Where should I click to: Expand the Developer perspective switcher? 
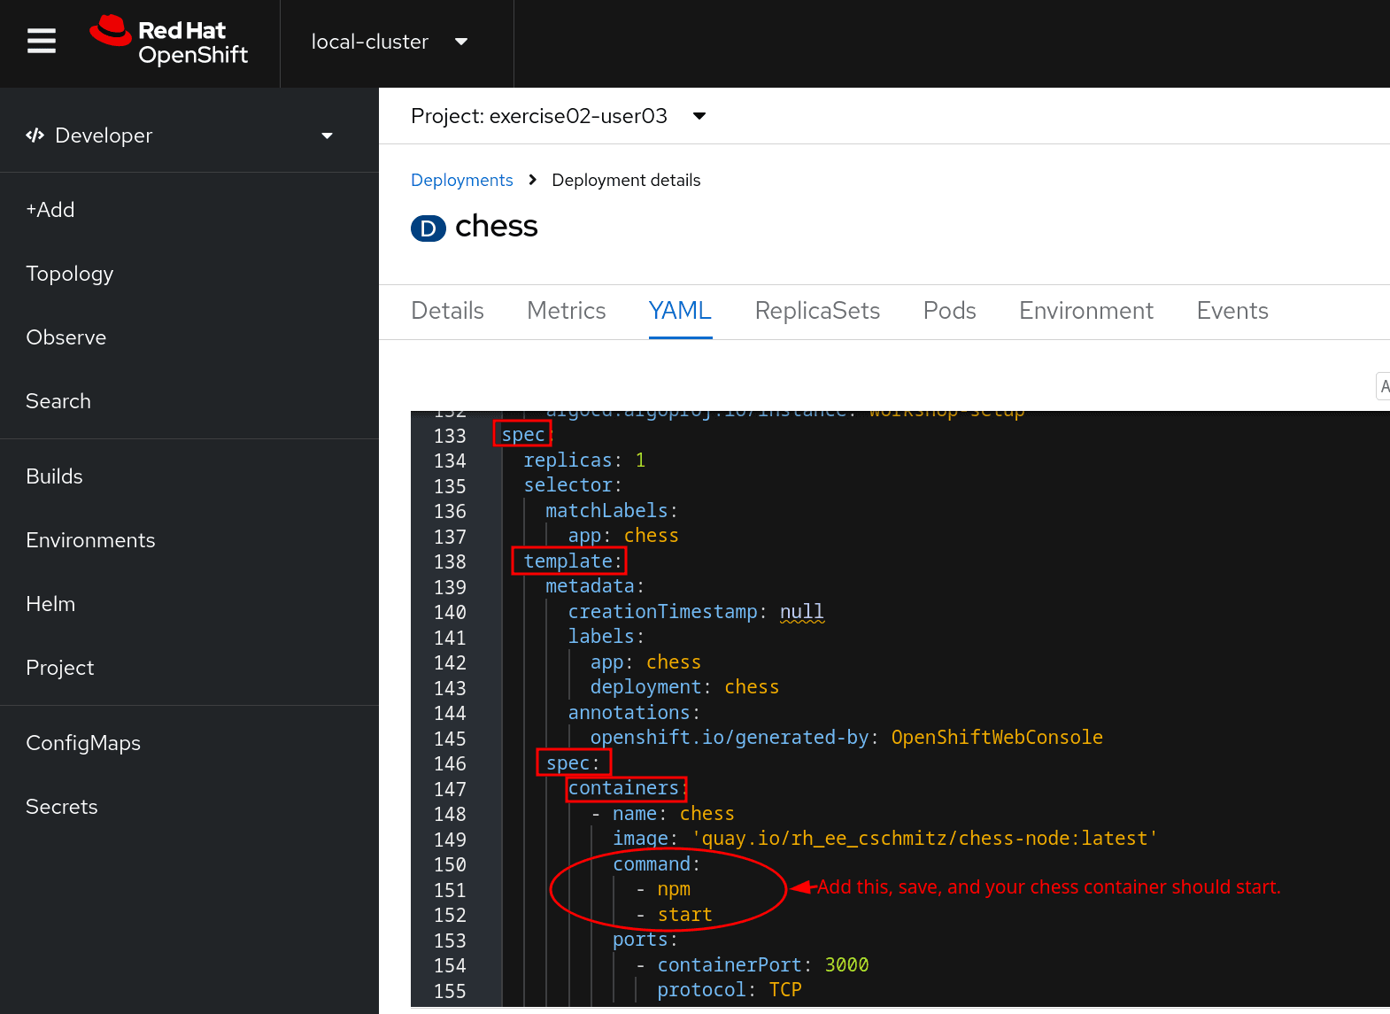[x=180, y=135]
